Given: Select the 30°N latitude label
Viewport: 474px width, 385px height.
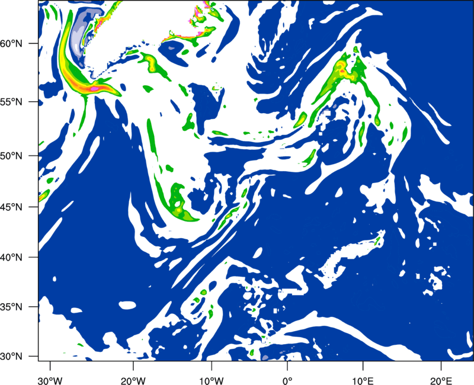Looking at the screenshot, I should (x=11, y=356).
